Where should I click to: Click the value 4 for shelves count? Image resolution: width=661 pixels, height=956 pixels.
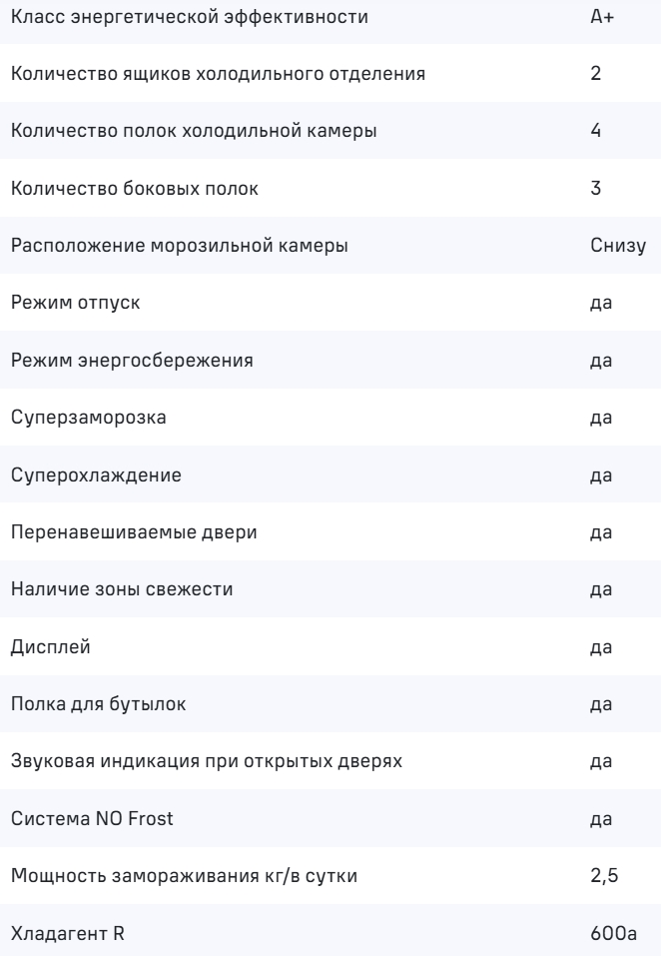pyautogui.click(x=595, y=133)
